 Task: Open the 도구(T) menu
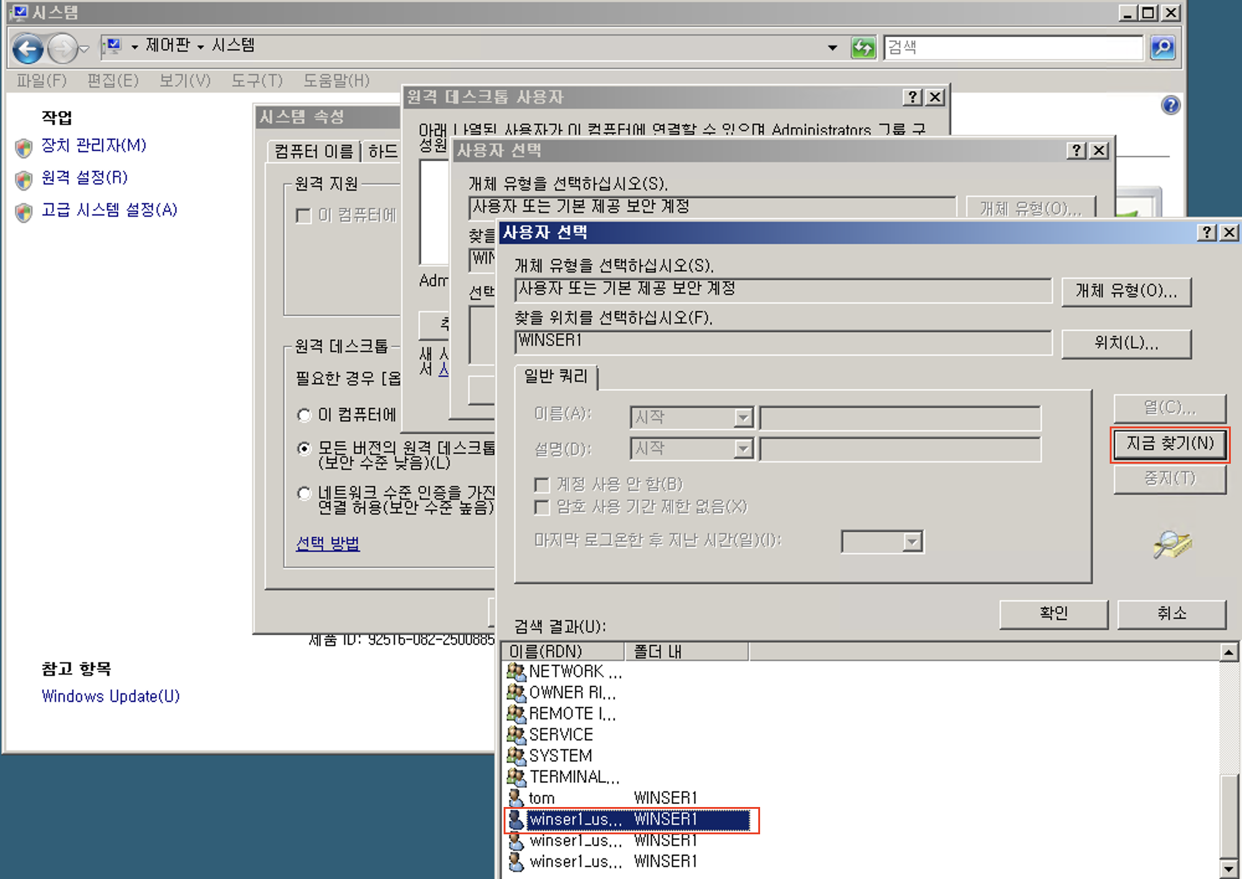click(x=256, y=81)
